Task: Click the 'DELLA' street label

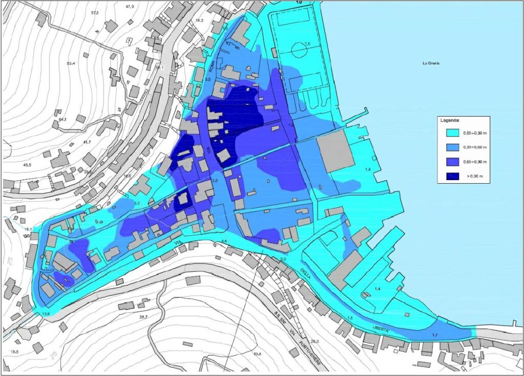Action: [x=305, y=273]
